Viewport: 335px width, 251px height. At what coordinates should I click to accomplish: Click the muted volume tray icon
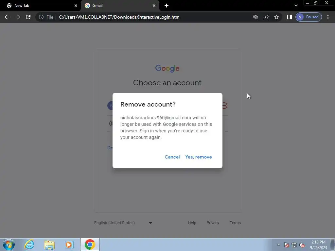pyautogui.click(x=302, y=245)
